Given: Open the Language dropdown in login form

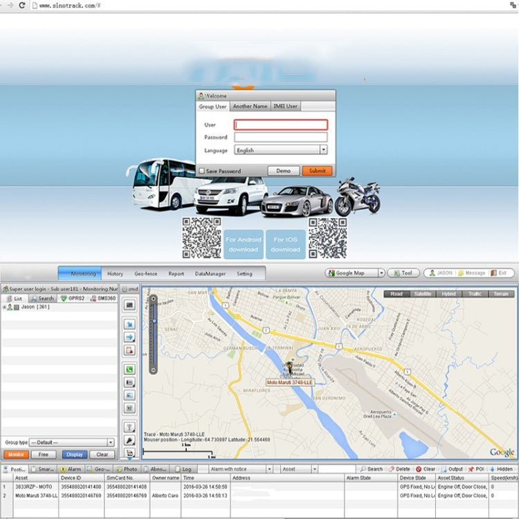Looking at the screenshot, I should click(x=323, y=149).
